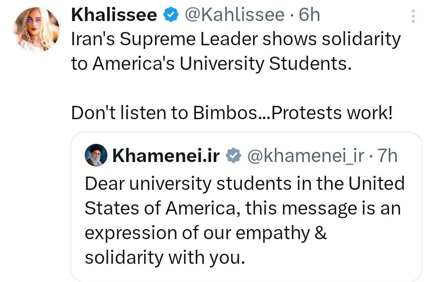Viewport: 436px width, 282px height.
Task: Click the "solidarity with you." line
Action: (x=165, y=257)
